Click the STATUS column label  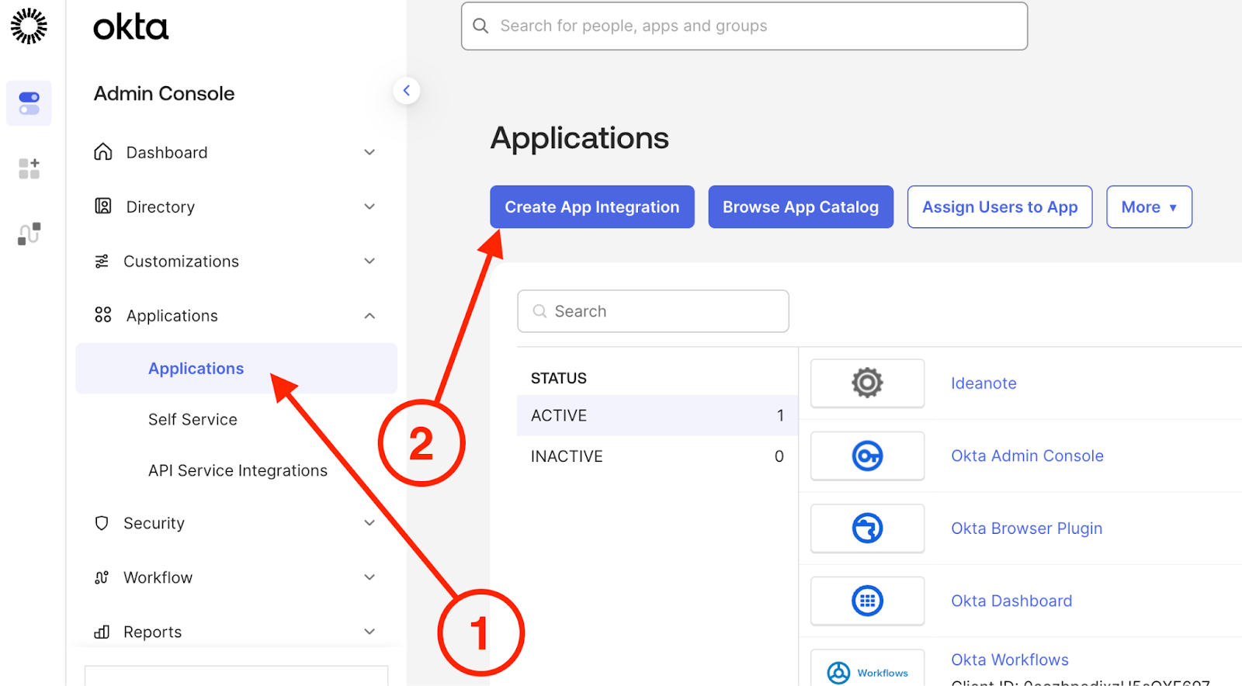point(558,378)
